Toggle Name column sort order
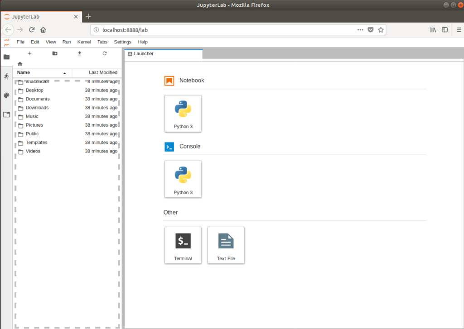Viewport: 464px width, 329px height. pyautogui.click(x=23, y=72)
